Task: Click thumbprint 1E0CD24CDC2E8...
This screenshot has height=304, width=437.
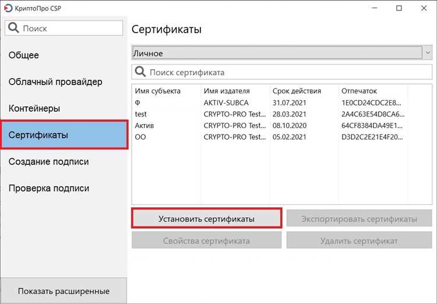Action: click(x=371, y=102)
